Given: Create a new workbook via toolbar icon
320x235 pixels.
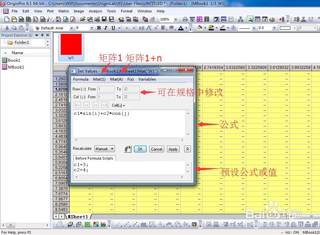Looking at the screenshot, I should tap(21, 19).
